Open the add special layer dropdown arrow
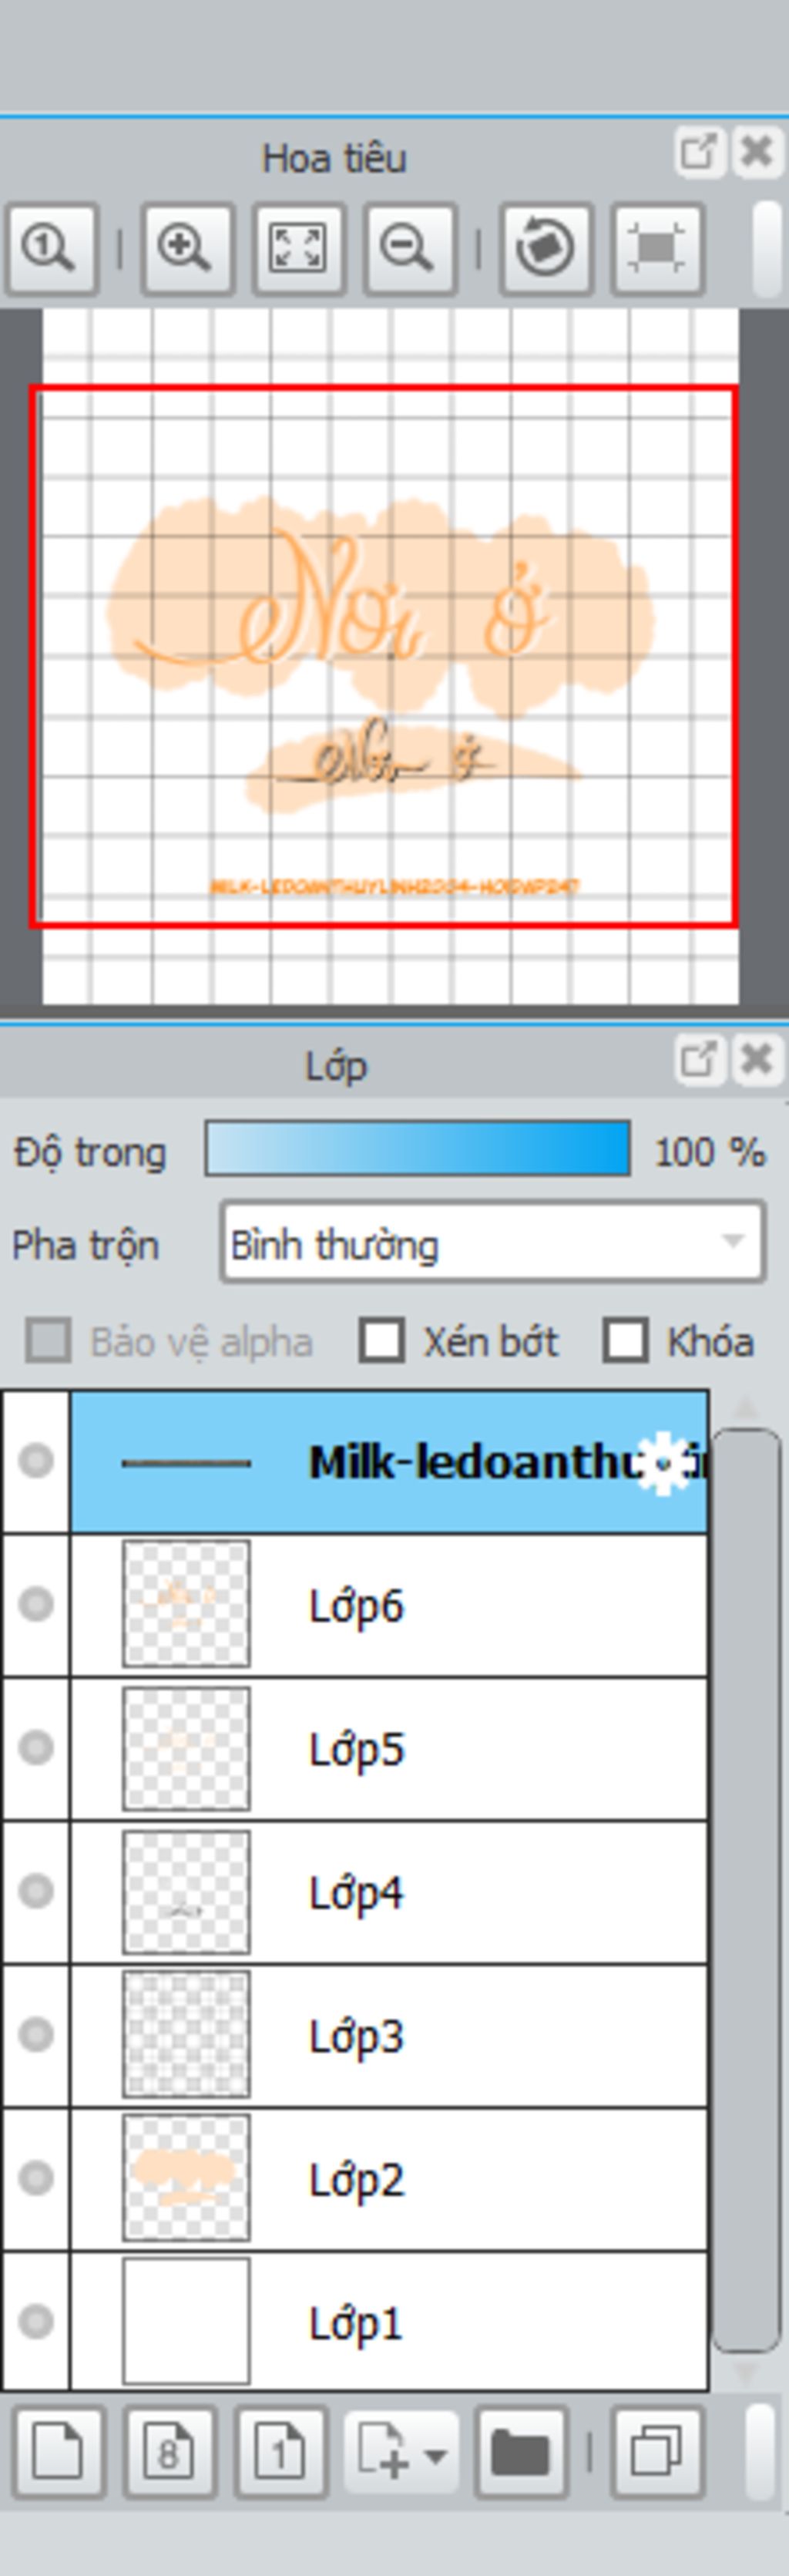 pos(436,2453)
